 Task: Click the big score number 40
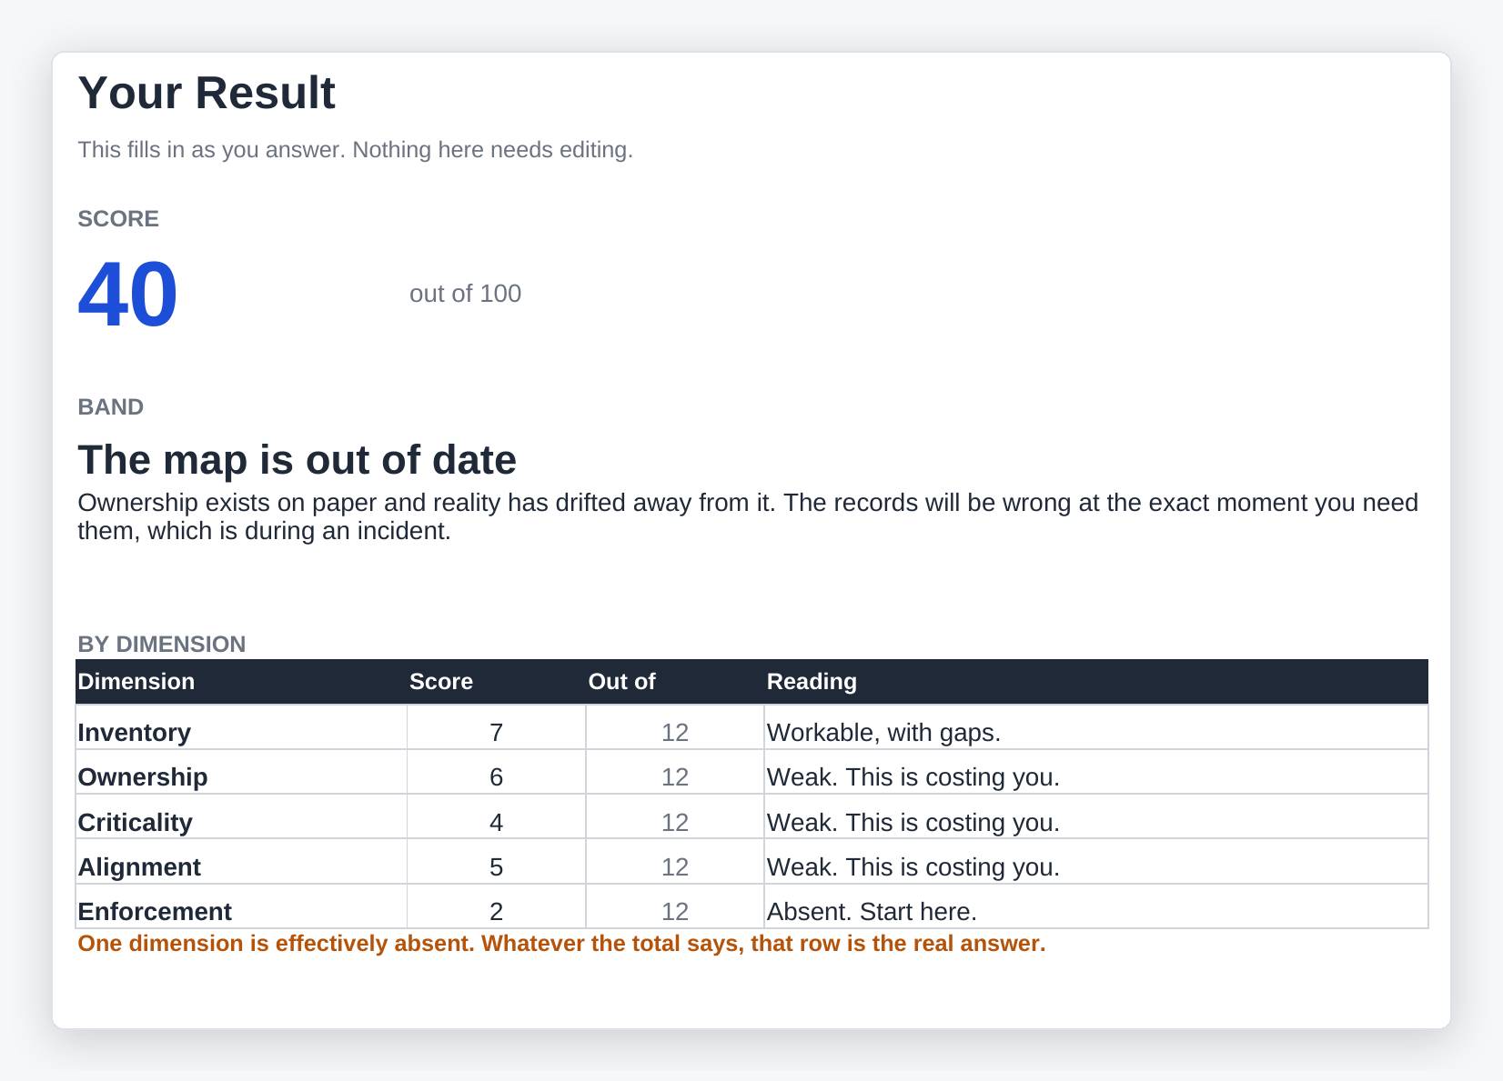coord(127,295)
